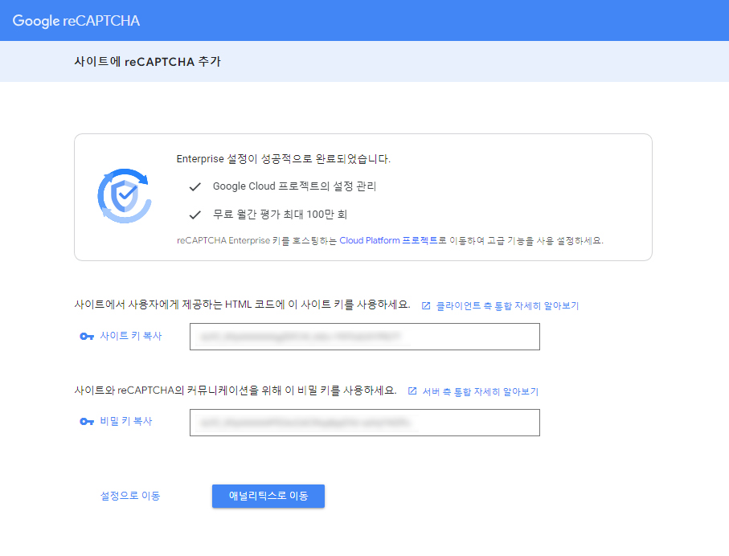Click checkmark beside Google Cloud 프로젝트의 설정 관리

pos(195,187)
